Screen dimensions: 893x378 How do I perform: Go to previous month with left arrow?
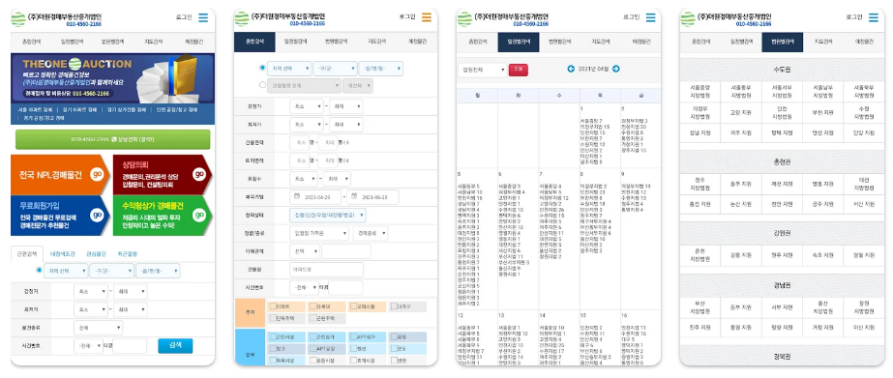tap(571, 69)
